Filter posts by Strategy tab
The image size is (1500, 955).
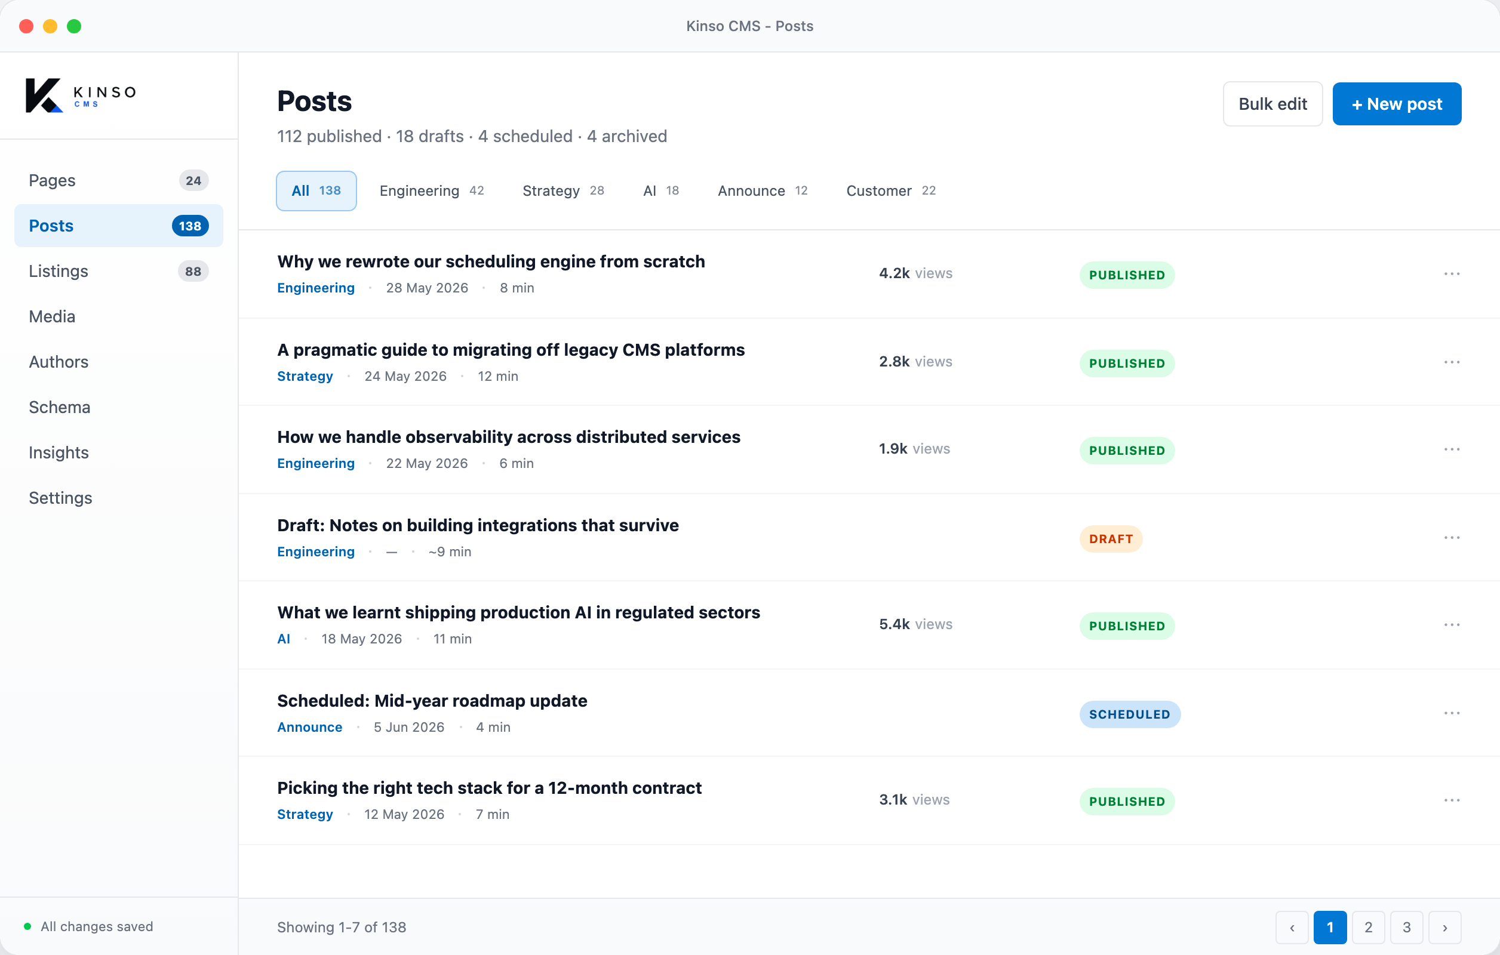[x=563, y=190]
